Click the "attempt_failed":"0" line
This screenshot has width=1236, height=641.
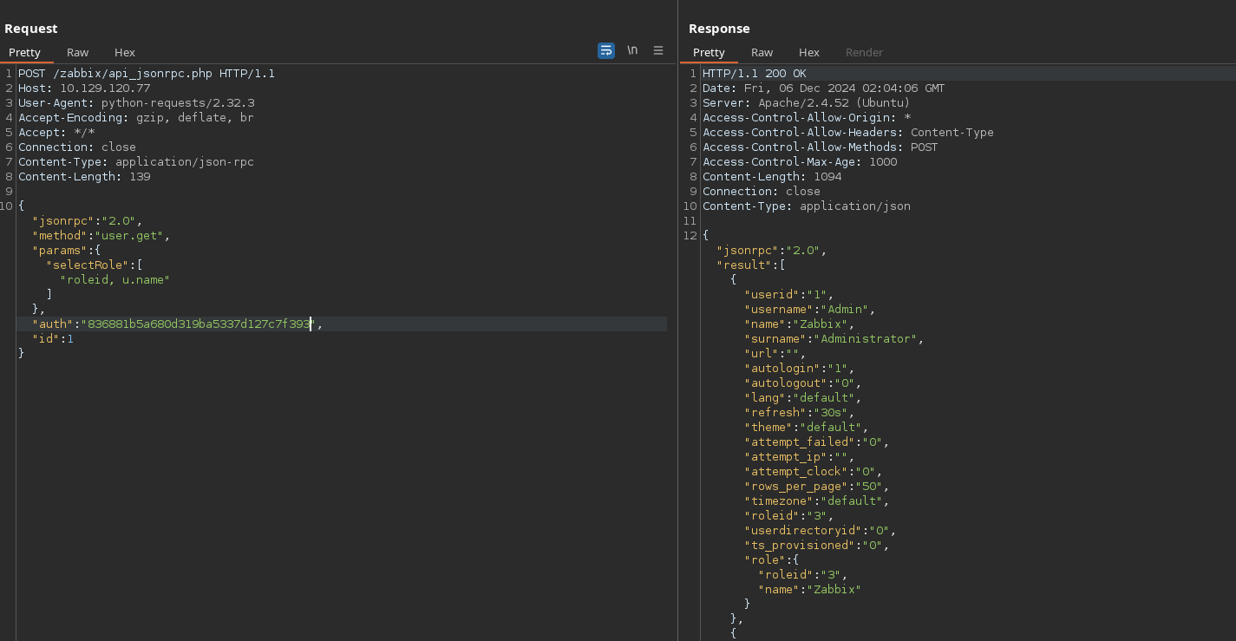[816, 442]
